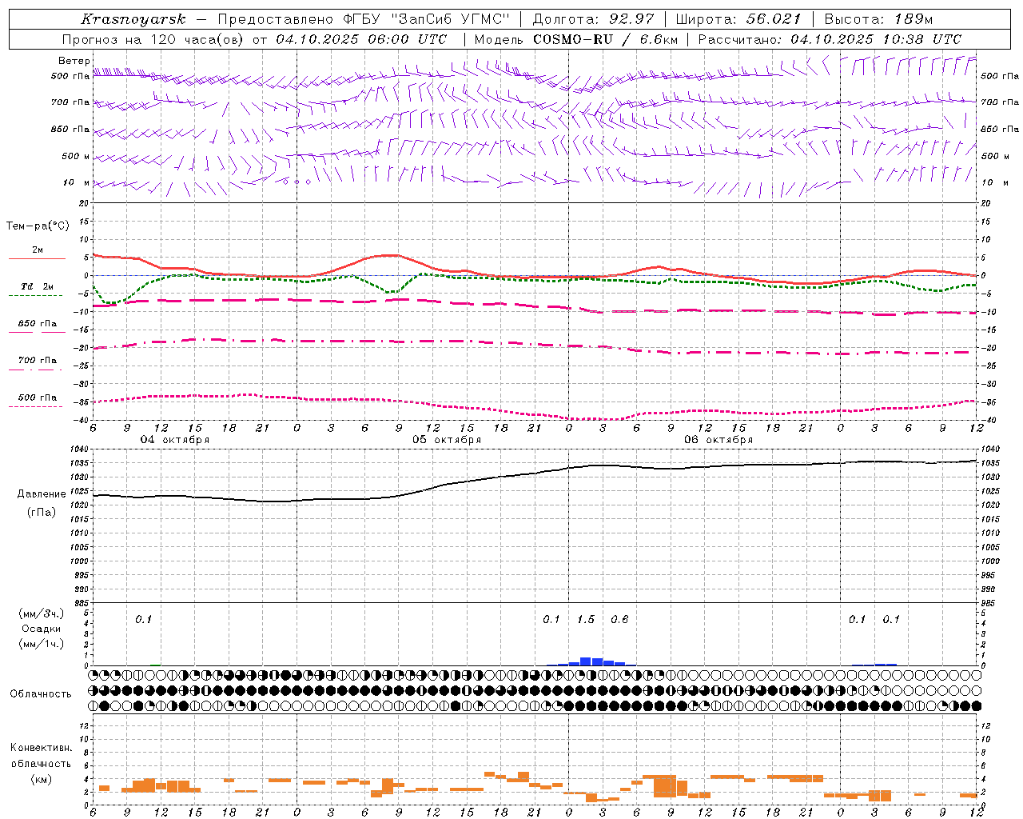The height and width of the screenshot is (819, 1023).
Task: Click the solid red '2м' legend line sample
Action: tap(37, 258)
